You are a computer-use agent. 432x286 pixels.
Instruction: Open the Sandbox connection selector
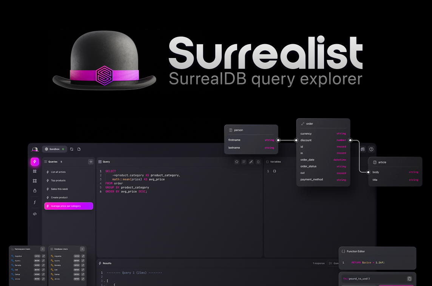pyautogui.click(x=54, y=149)
